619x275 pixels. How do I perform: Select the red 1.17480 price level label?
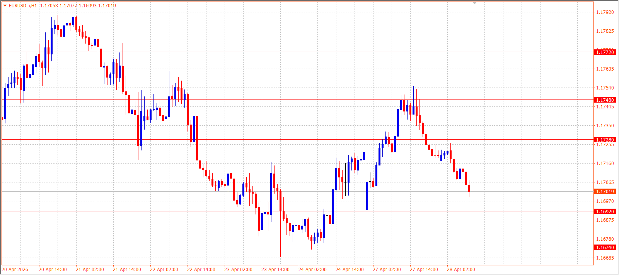(605, 100)
